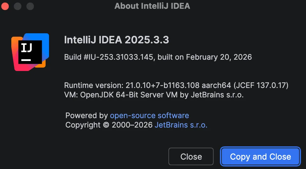The image size is (306, 169).
Task: Click the VM: label text
Action: [x=71, y=95]
